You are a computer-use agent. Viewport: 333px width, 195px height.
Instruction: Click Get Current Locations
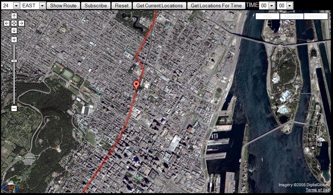coord(159,5)
